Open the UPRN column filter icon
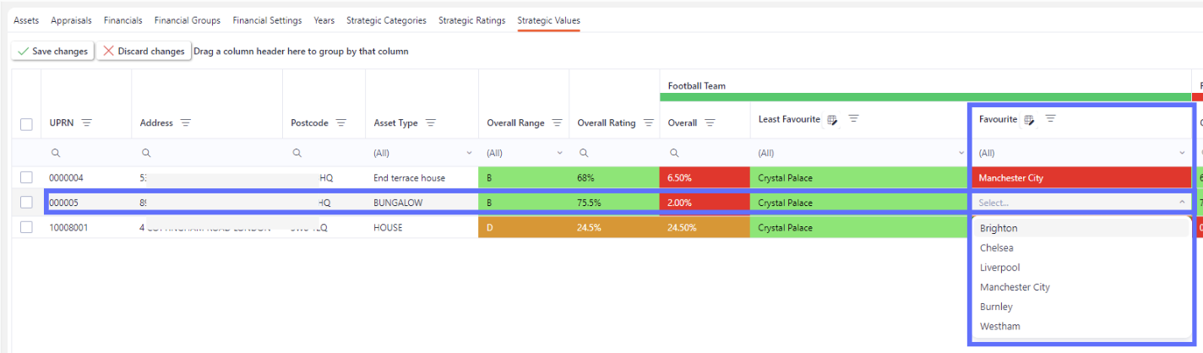Screen dimensions: 1203x353 click(86, 123)
